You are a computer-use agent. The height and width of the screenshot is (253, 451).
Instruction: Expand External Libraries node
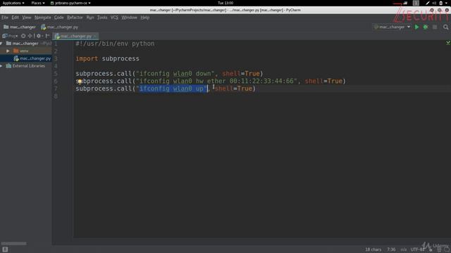coord(1,66)
